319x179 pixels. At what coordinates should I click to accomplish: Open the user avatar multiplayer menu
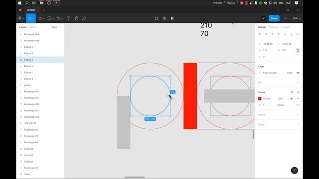point(263,18)
